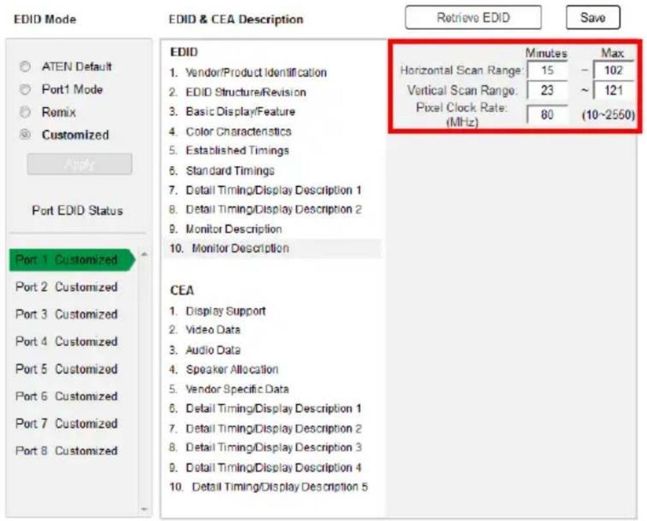The height and width of the screenshot is (521, 647).
Task: Choose the Remix EDID mode
Action: [x=25, y=112]
